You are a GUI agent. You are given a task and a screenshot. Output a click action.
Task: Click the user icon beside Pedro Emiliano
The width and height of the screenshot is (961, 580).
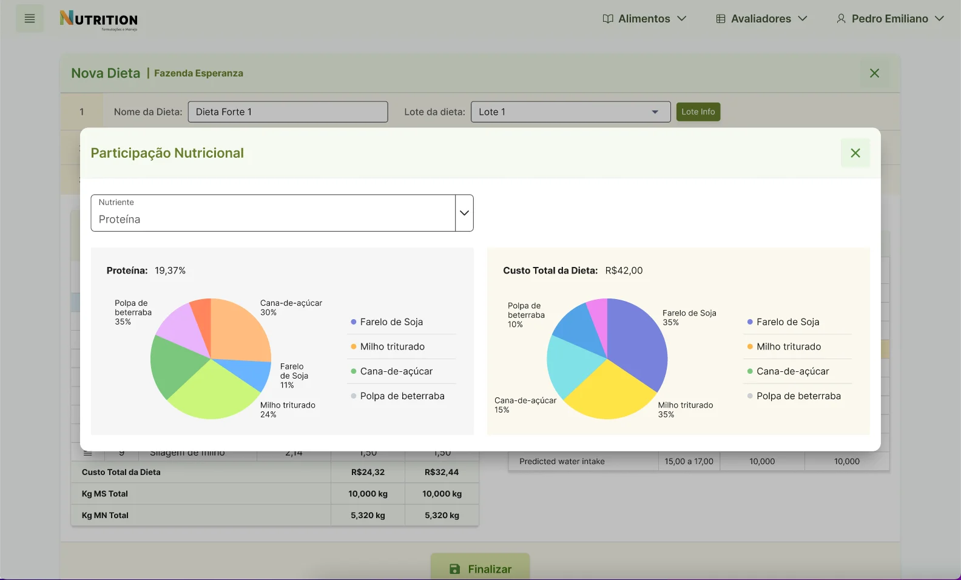point(841,19)
